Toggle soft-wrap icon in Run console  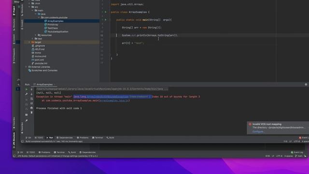31,99
